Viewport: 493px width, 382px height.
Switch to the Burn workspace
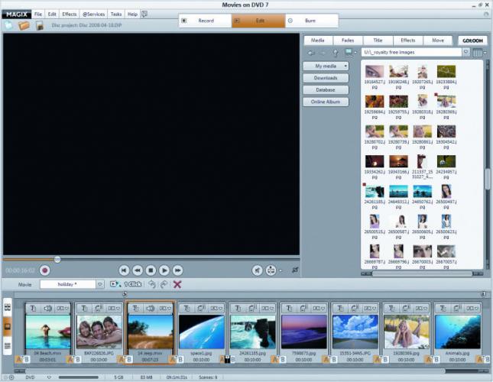tap(312, 21)
